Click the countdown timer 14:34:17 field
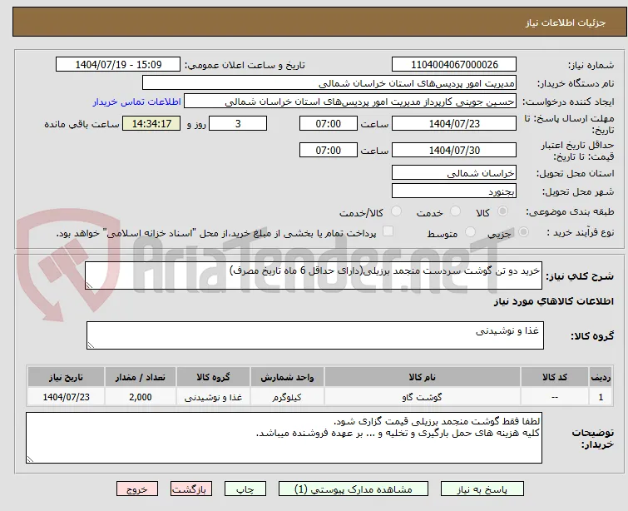This screenshot has width=628, height=511. (x=151, y=123)
